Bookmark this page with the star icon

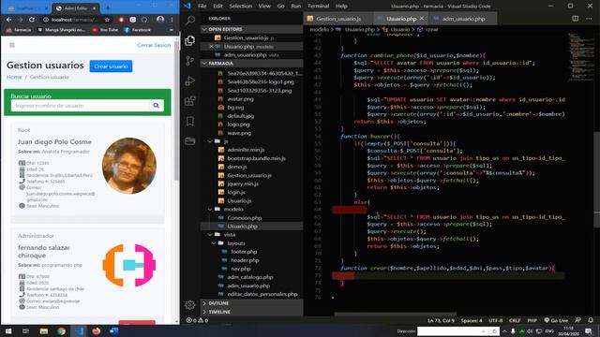coord(107,20)
